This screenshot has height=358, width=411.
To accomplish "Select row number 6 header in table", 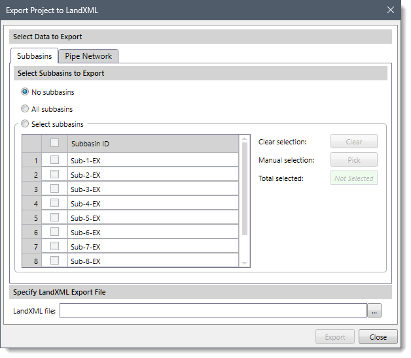I will (x=31, y=233).
